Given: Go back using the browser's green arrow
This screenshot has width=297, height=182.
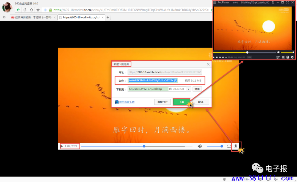Looking at the screenshot, I should tap(18, 10).
